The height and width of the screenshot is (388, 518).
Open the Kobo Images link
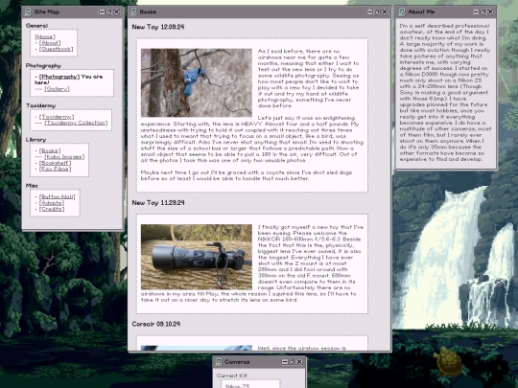click(64, 157)
